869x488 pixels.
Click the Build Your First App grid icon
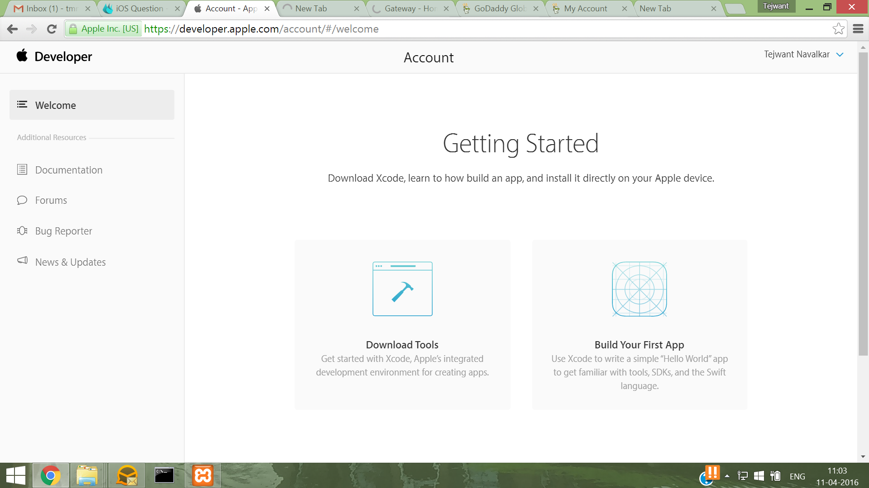click(x=639, y=289)
